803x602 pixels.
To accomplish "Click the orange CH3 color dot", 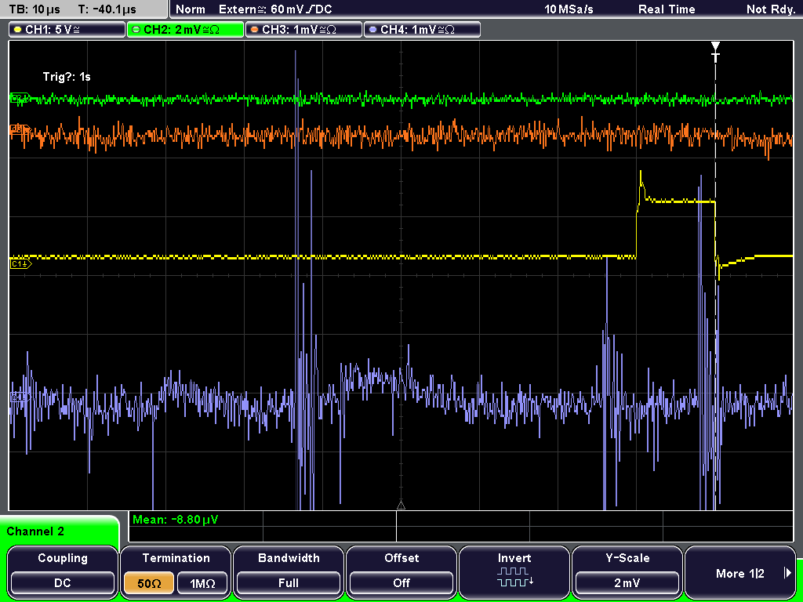I will pos(255,30).
